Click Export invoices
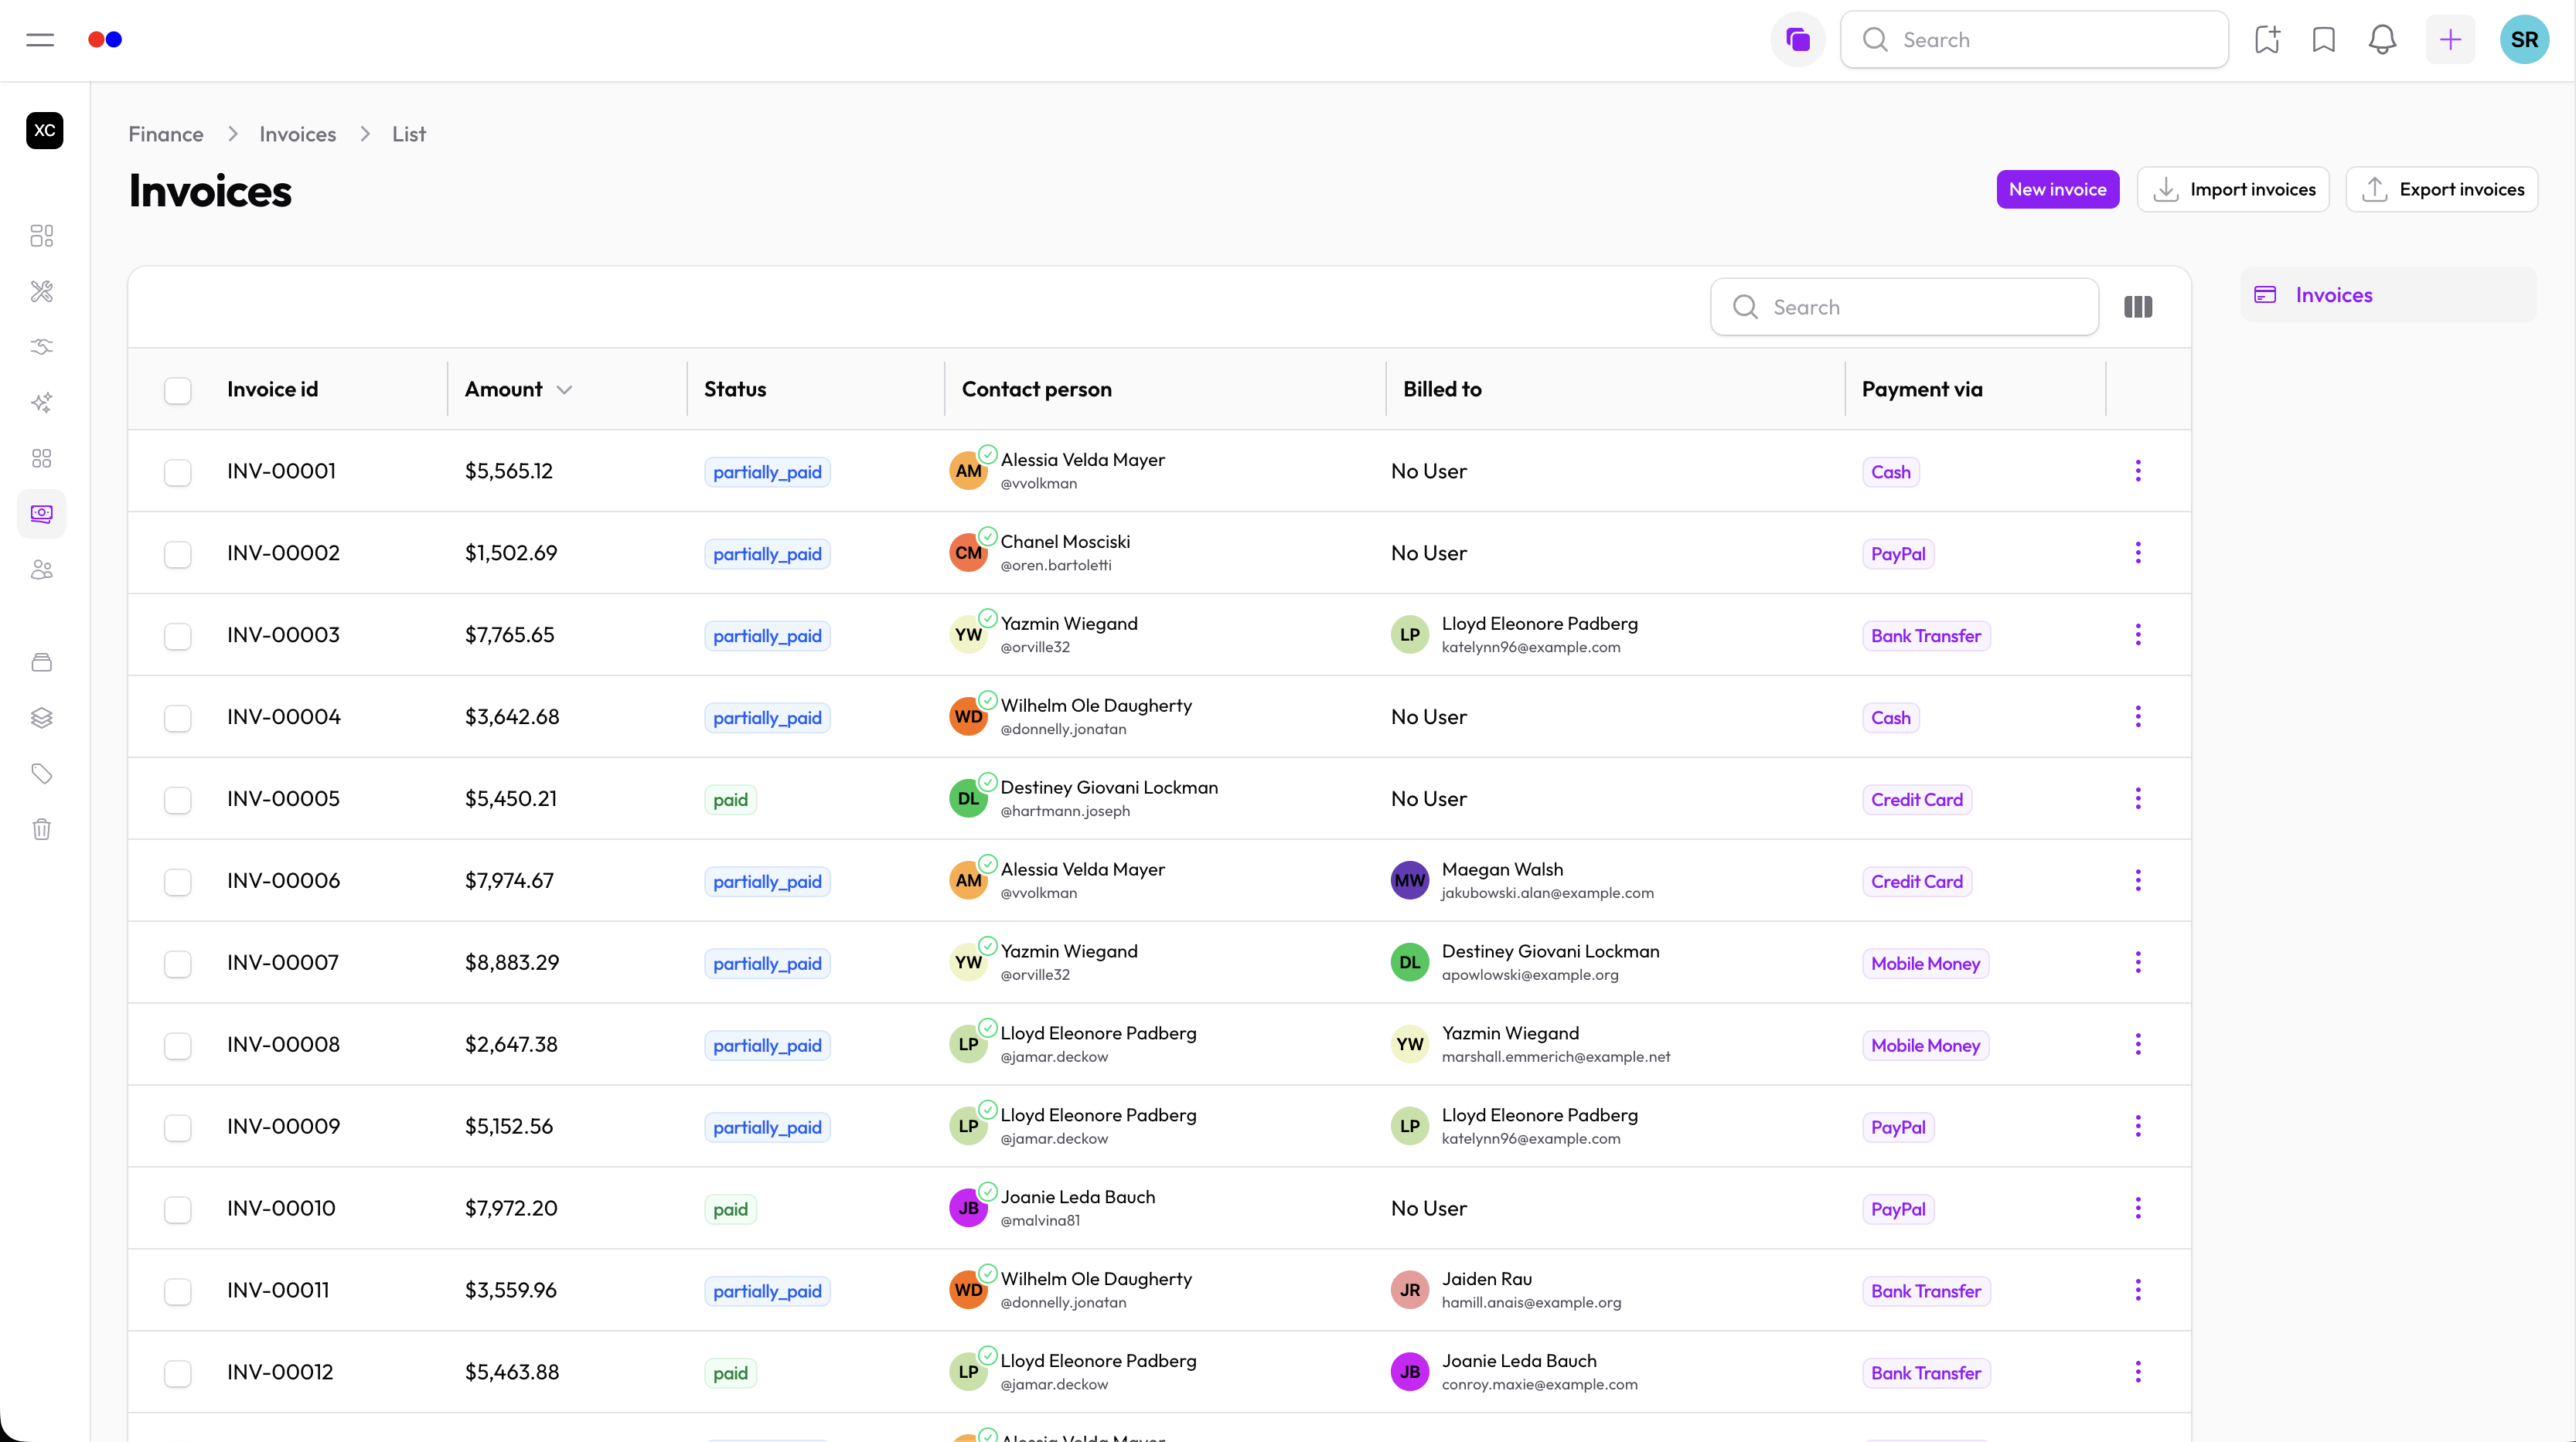 pos(2442,189)
